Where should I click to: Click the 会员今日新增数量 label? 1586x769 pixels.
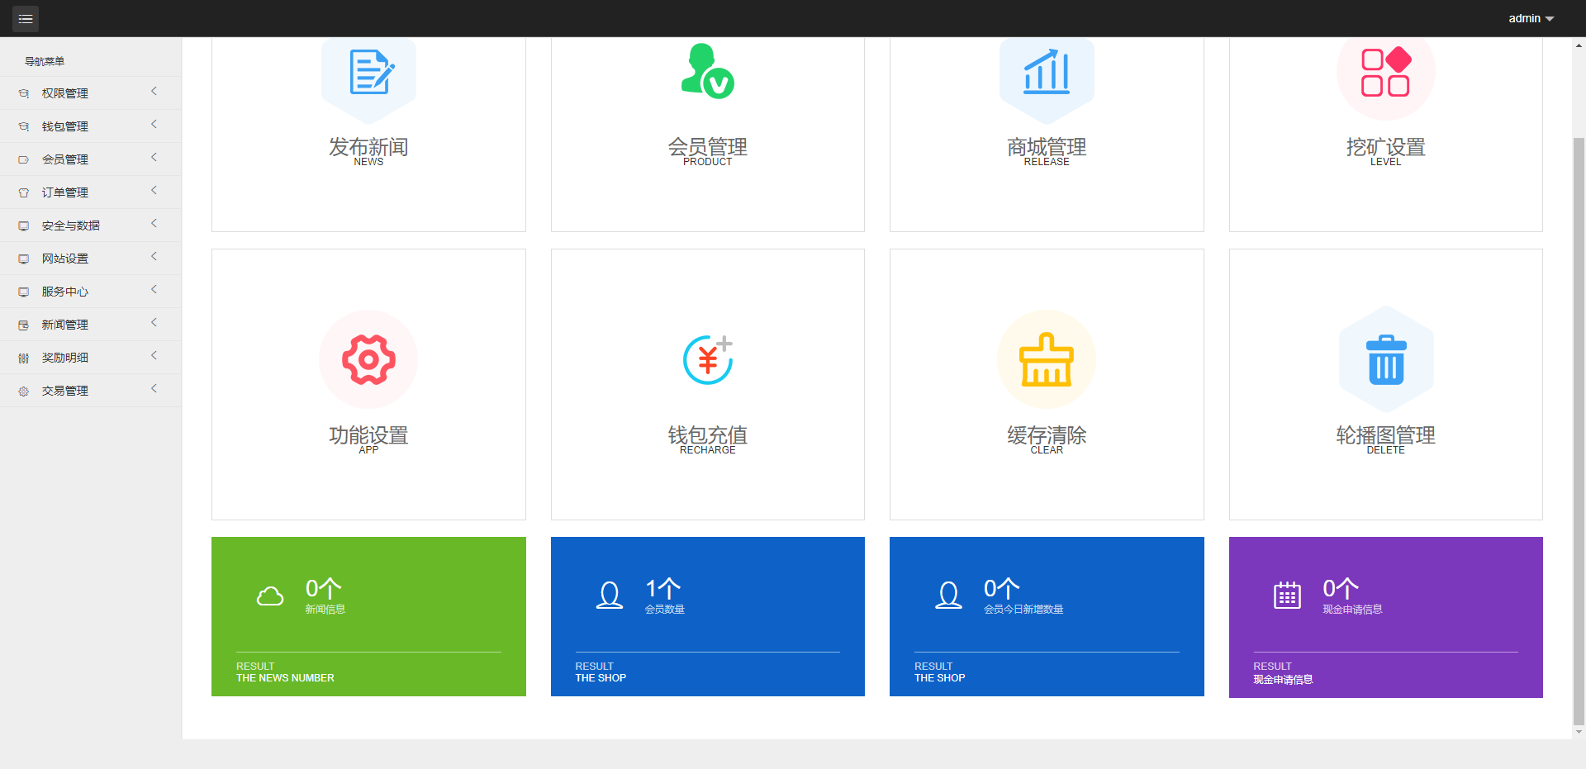coord(1023,610)
